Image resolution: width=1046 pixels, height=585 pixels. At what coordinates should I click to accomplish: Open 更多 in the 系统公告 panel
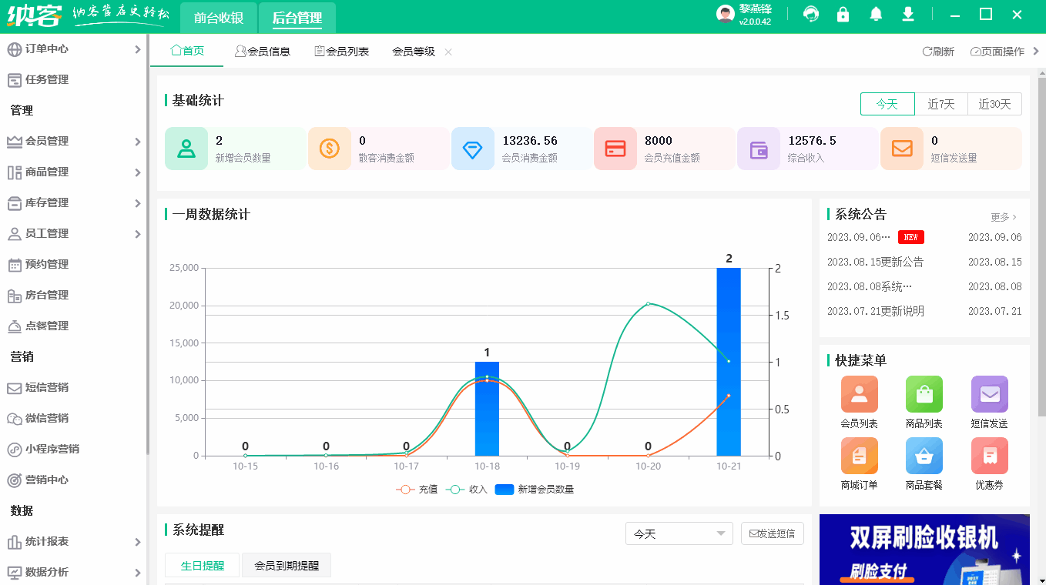(x=1001, y=217)
